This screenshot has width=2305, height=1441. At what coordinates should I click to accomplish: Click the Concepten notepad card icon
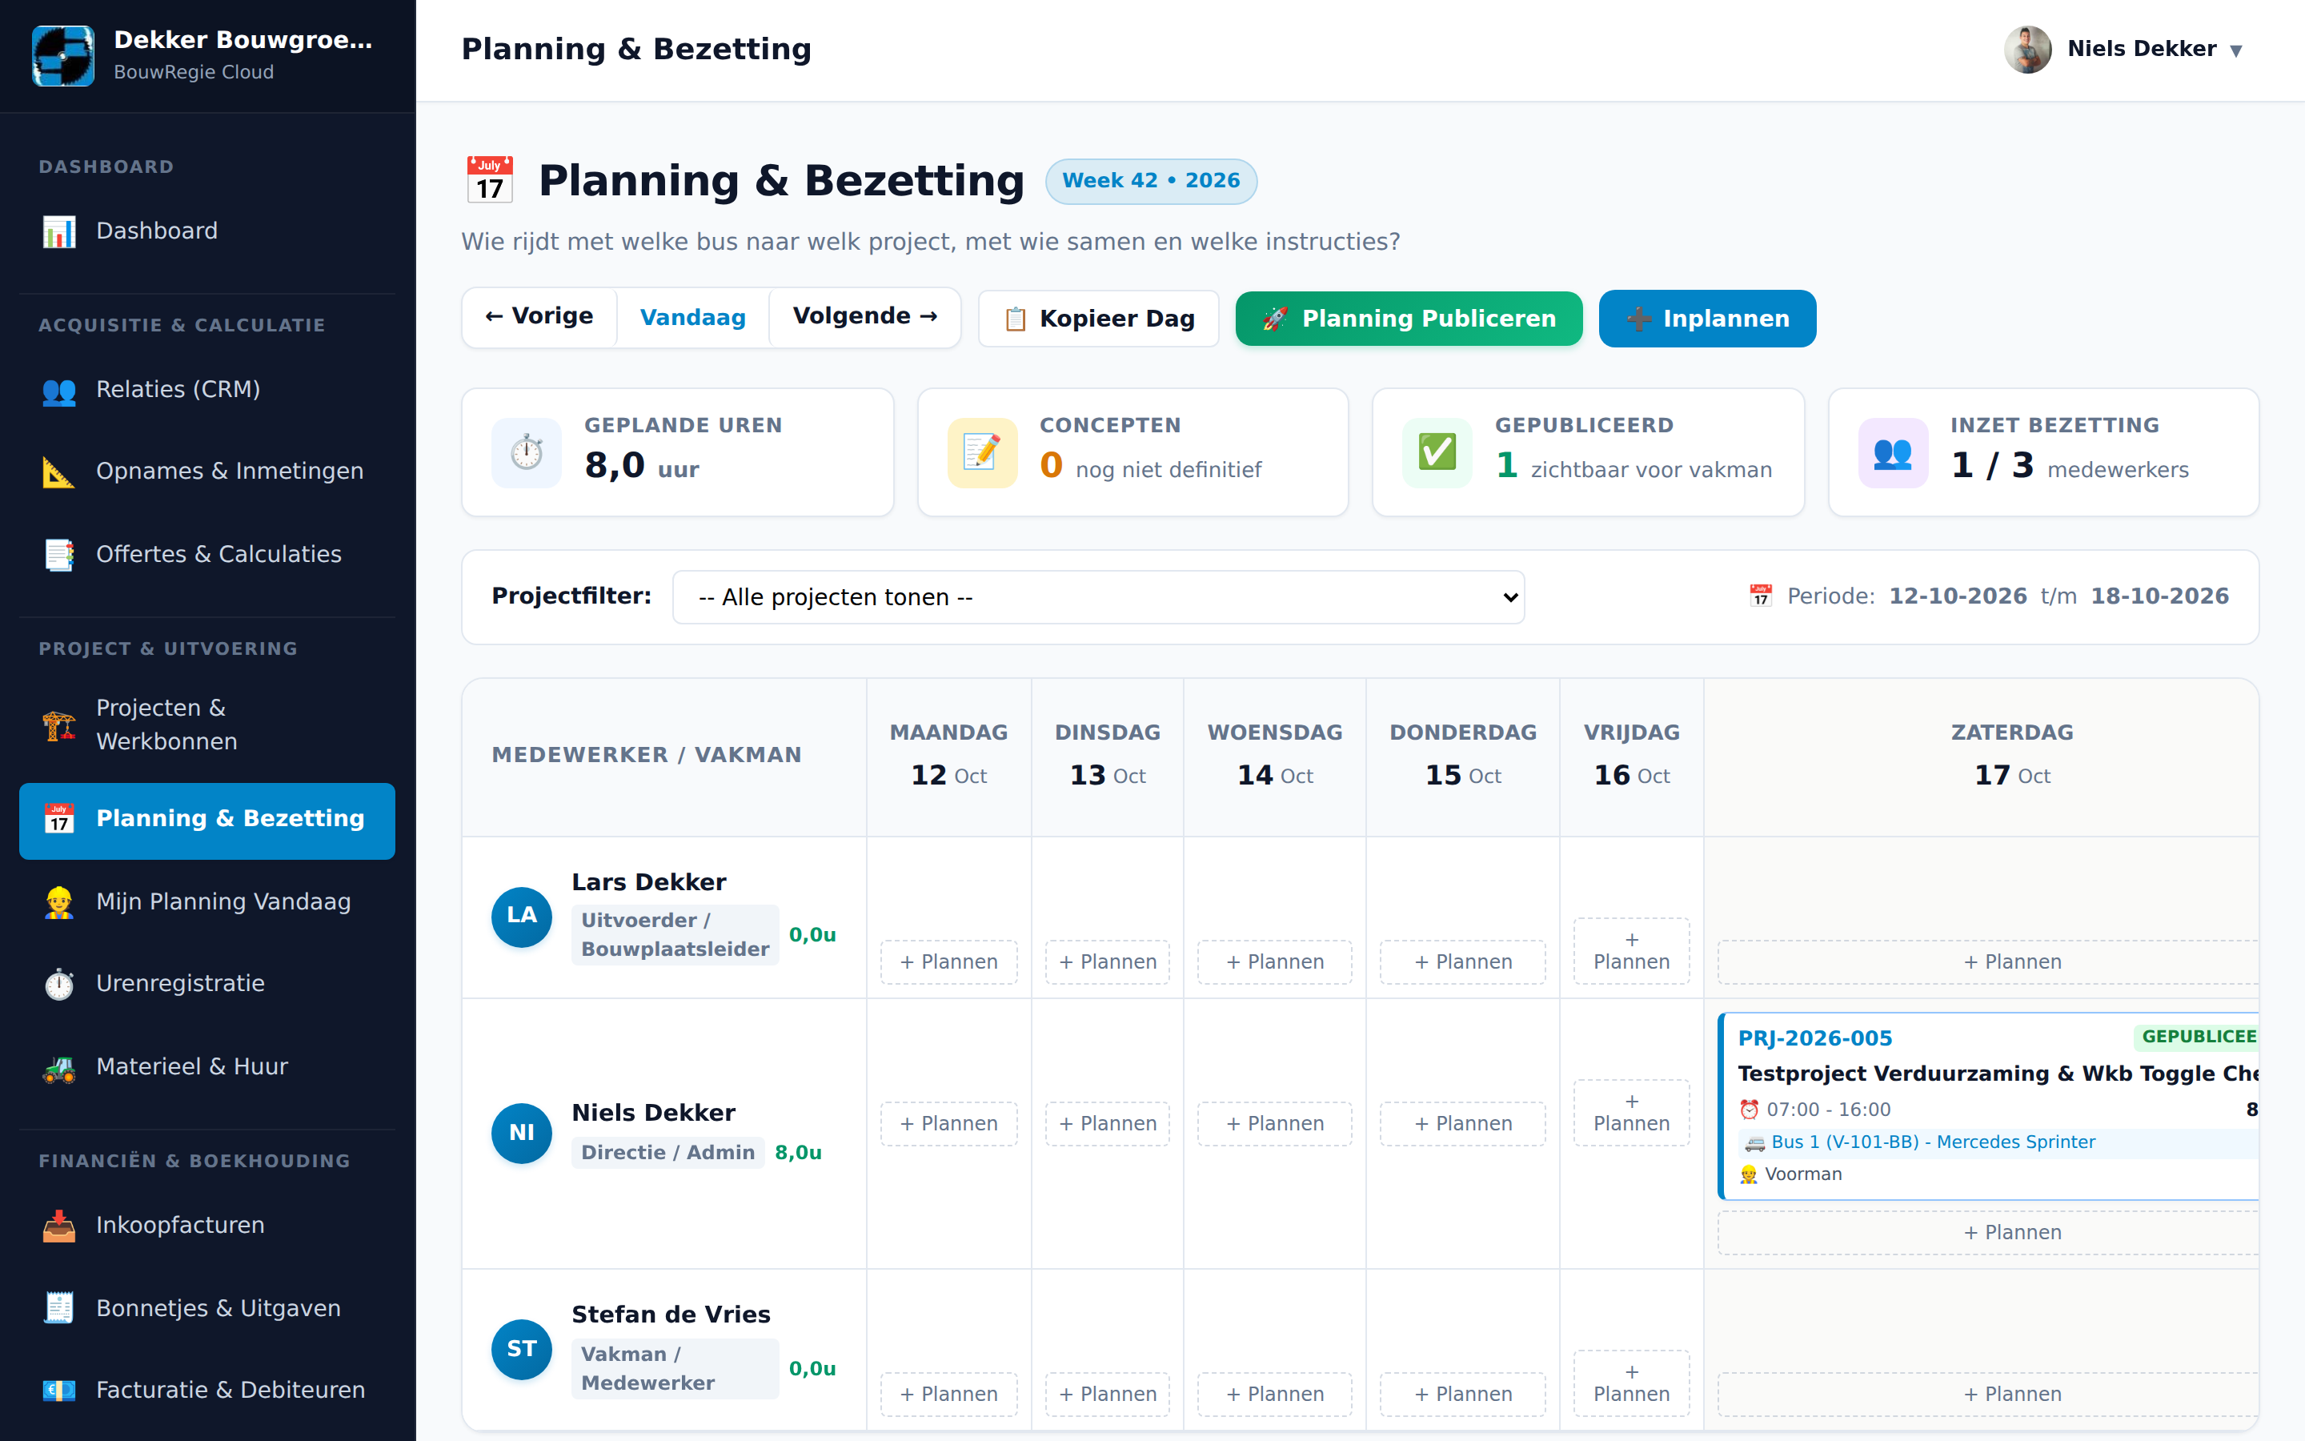pyautogui.click(x=982, y=452)
